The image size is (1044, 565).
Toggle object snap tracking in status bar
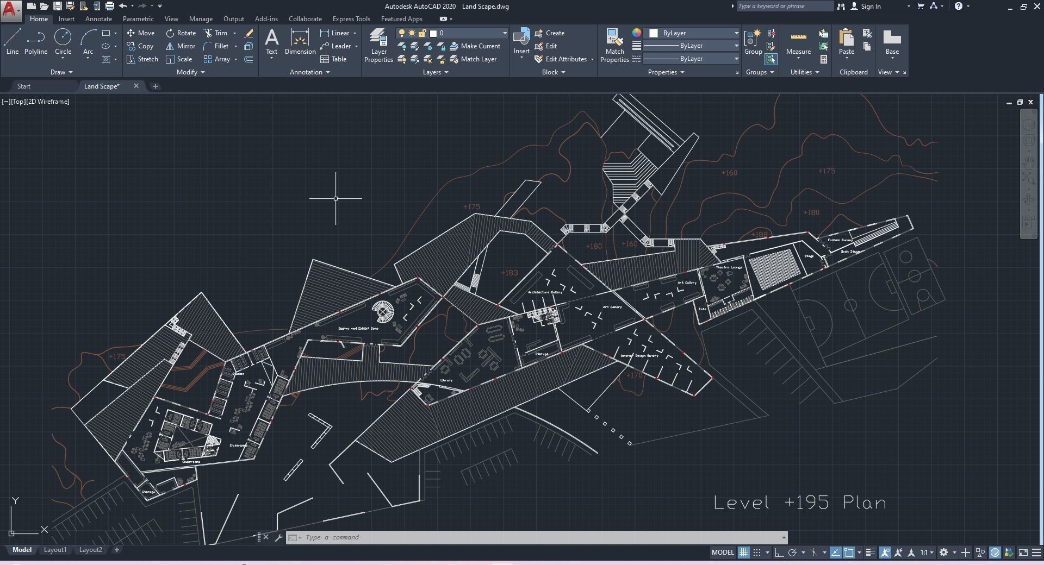pos(835,553)
